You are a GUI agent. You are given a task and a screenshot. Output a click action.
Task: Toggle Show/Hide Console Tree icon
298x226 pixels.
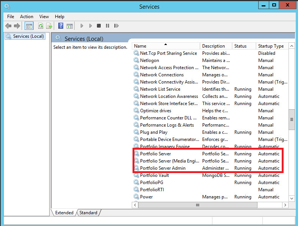pyautogui.click(x=29, y=26)
